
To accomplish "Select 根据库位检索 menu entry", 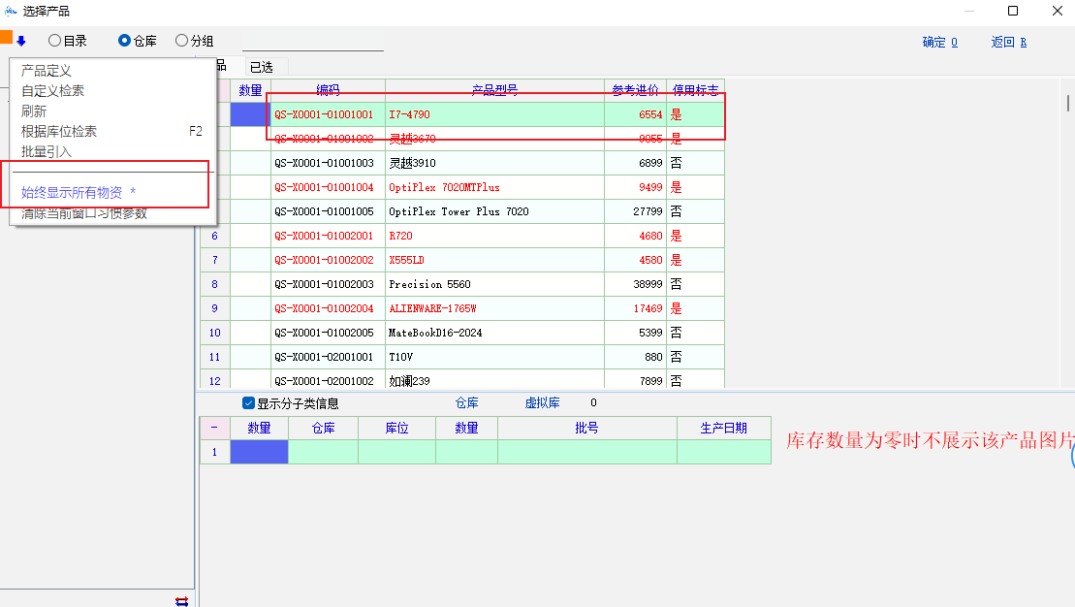I will [x=59, y=131].
